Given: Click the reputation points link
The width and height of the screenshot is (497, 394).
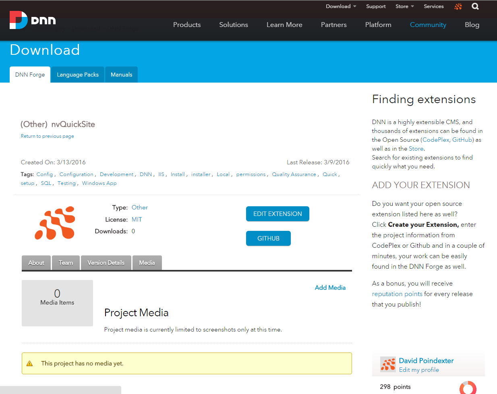Looking at the screenshot, I should coord(397,294).
